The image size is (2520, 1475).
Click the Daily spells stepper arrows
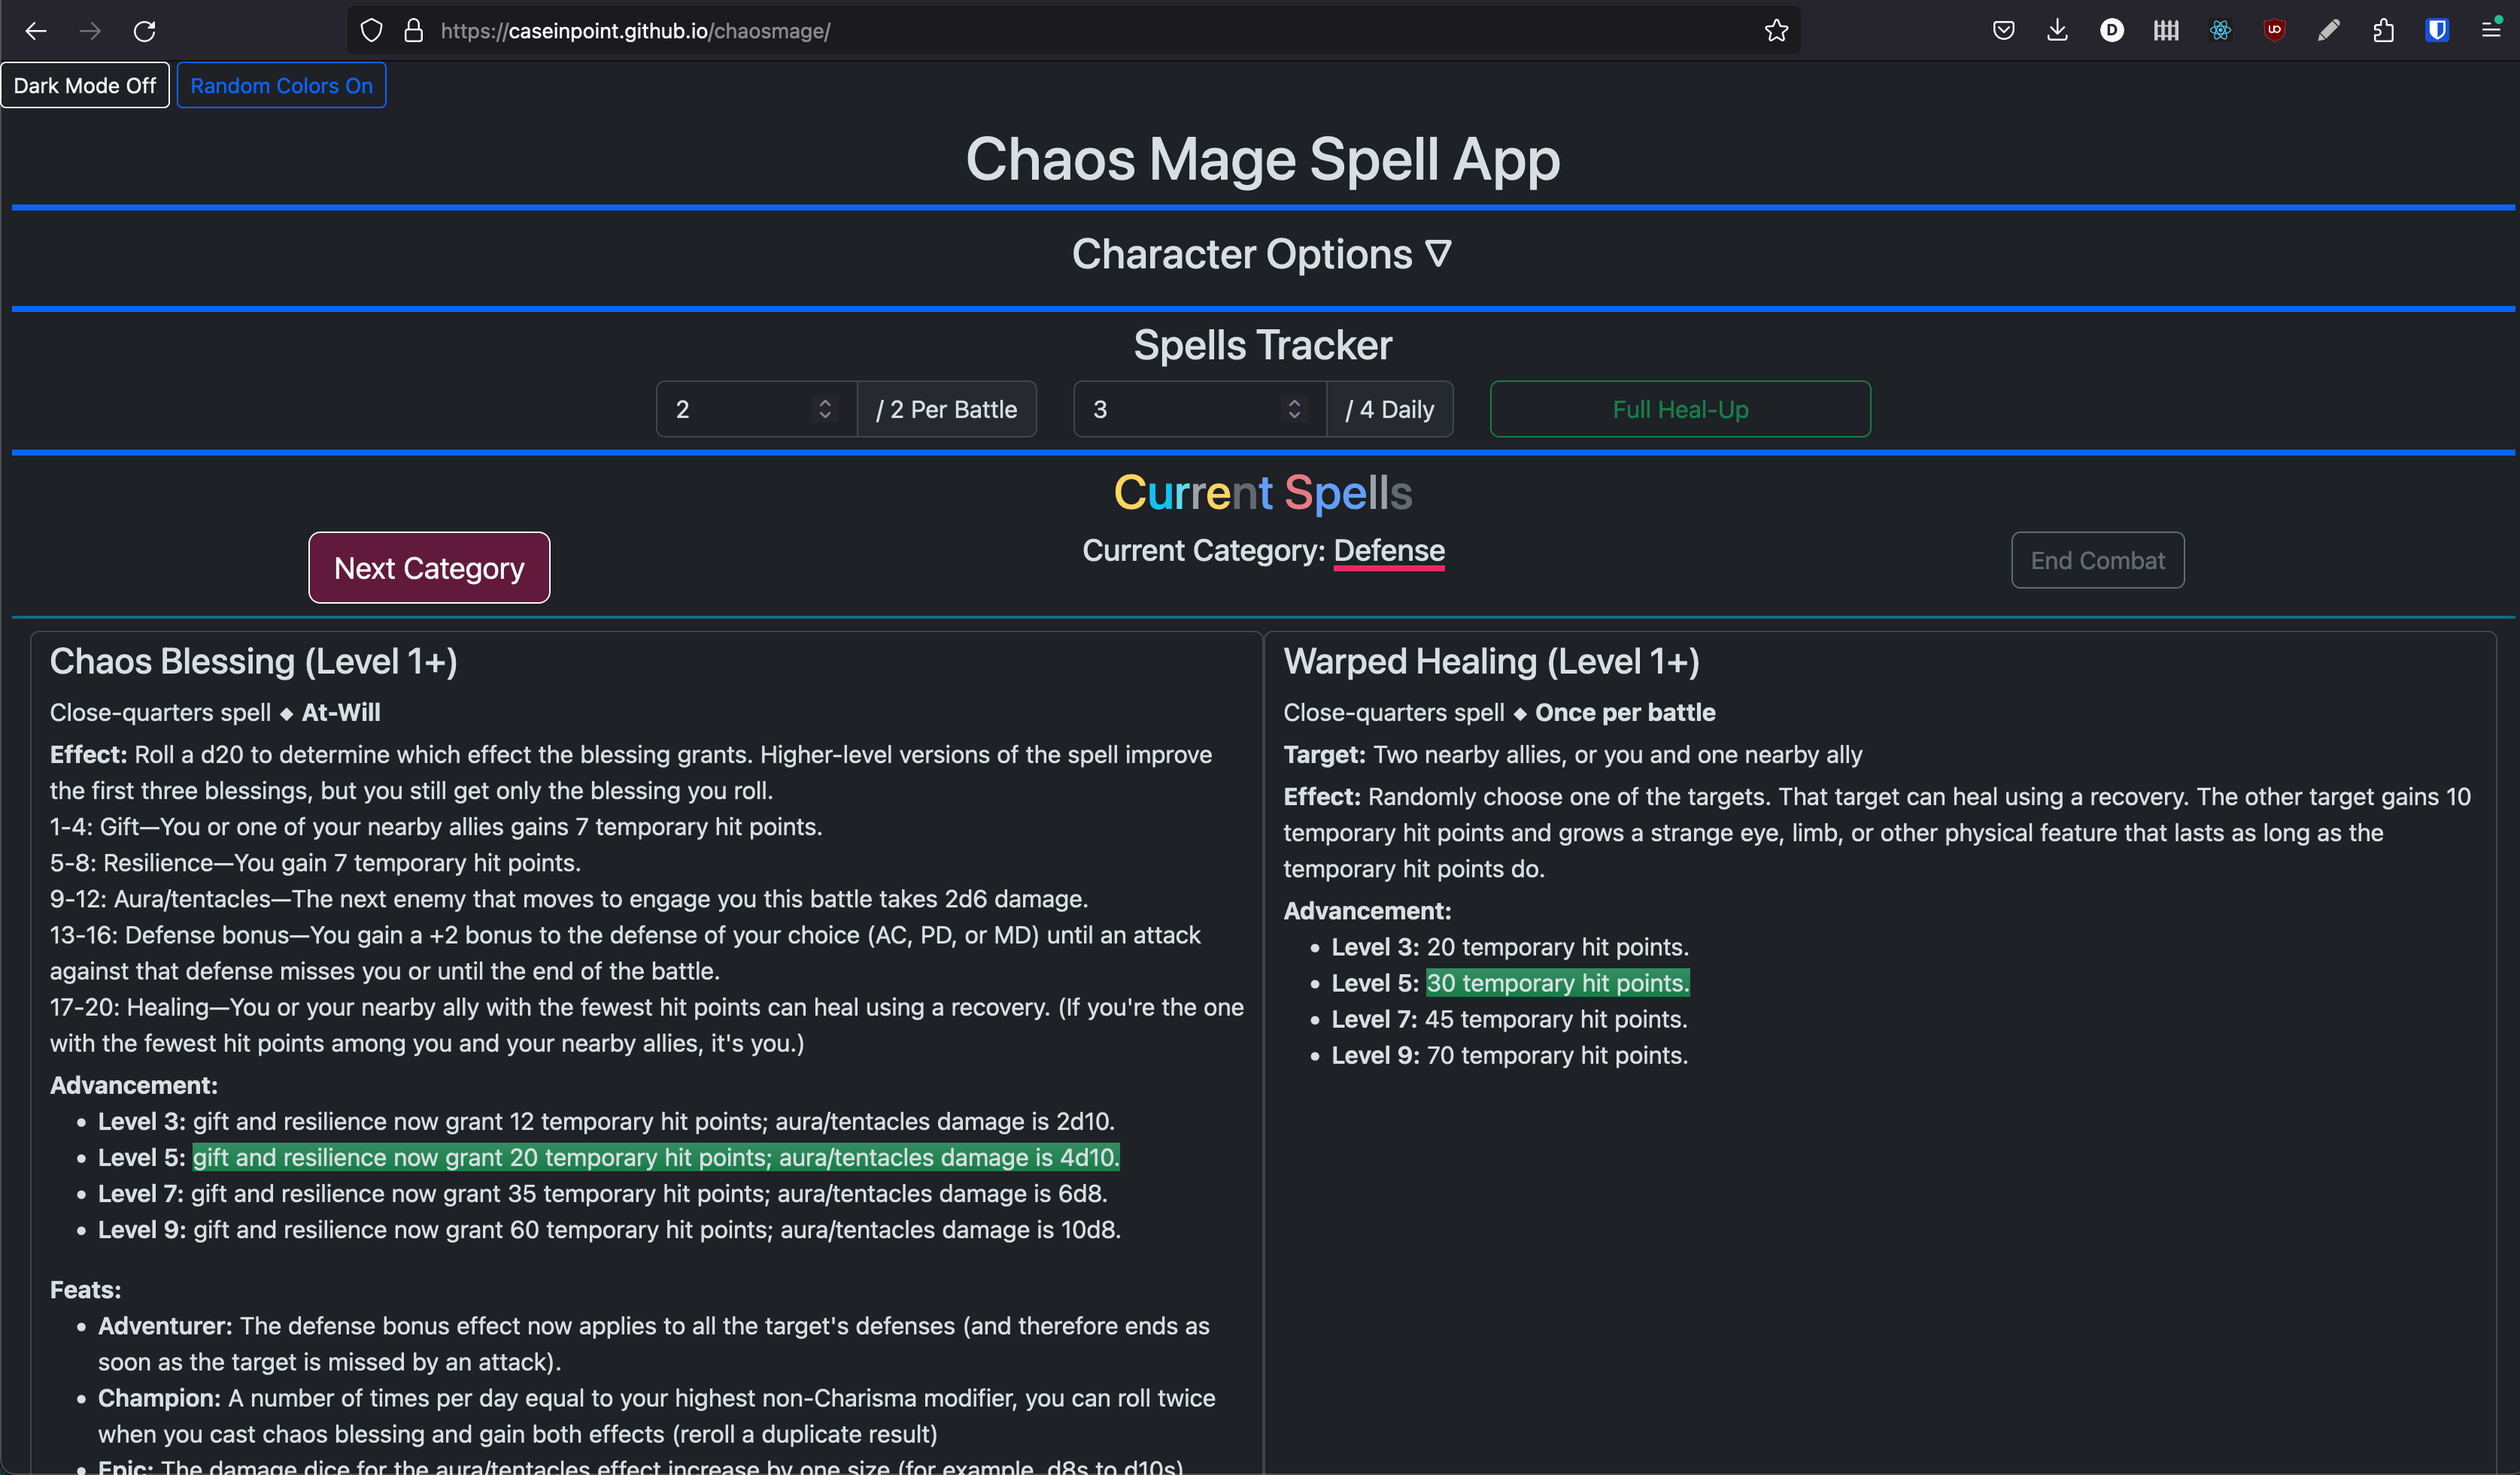click(1294, 409)
